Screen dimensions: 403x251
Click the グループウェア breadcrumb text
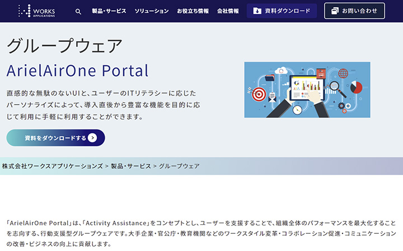coord(179,166)
